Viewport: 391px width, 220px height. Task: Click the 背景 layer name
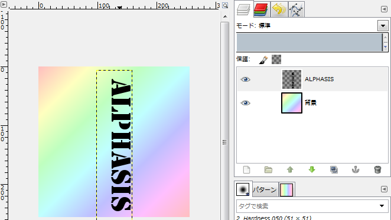click(x=311, y=102)
